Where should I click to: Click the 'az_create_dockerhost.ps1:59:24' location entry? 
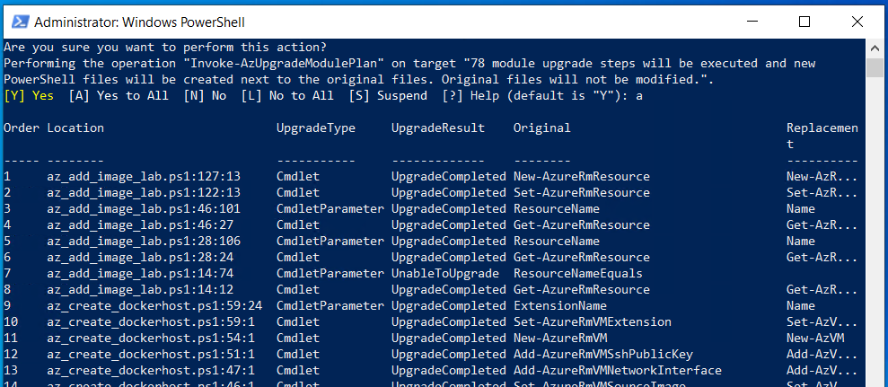pyautogui.click(x=154, y=305)
